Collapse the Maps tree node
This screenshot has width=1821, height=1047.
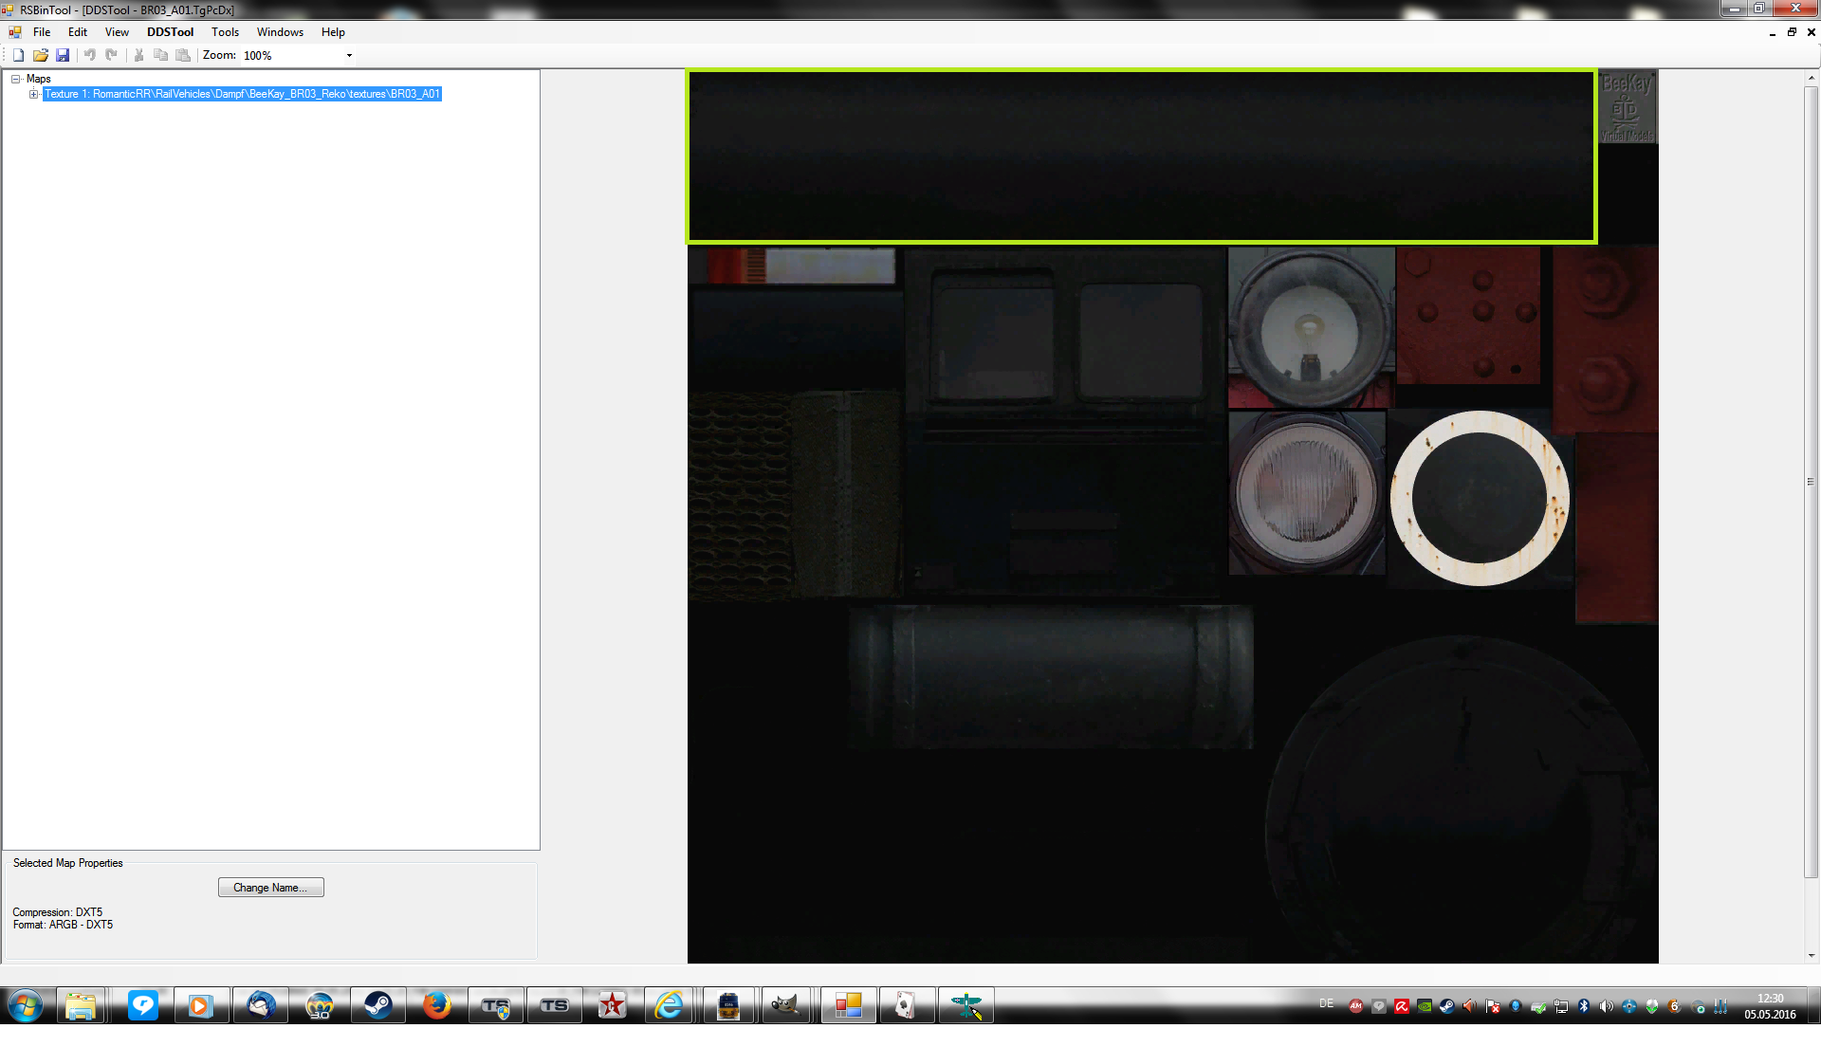tap(16, 79)
